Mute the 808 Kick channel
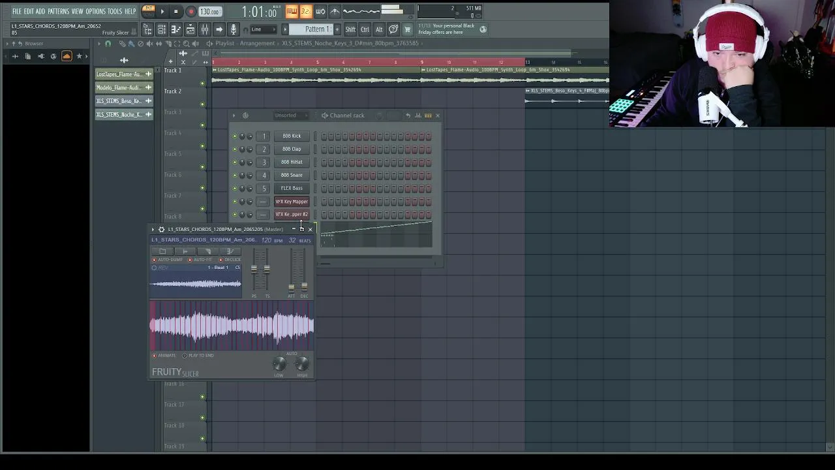 [x=235, y=136]
